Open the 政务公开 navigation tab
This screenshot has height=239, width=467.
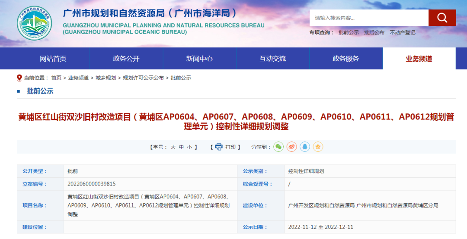[126, 59]
